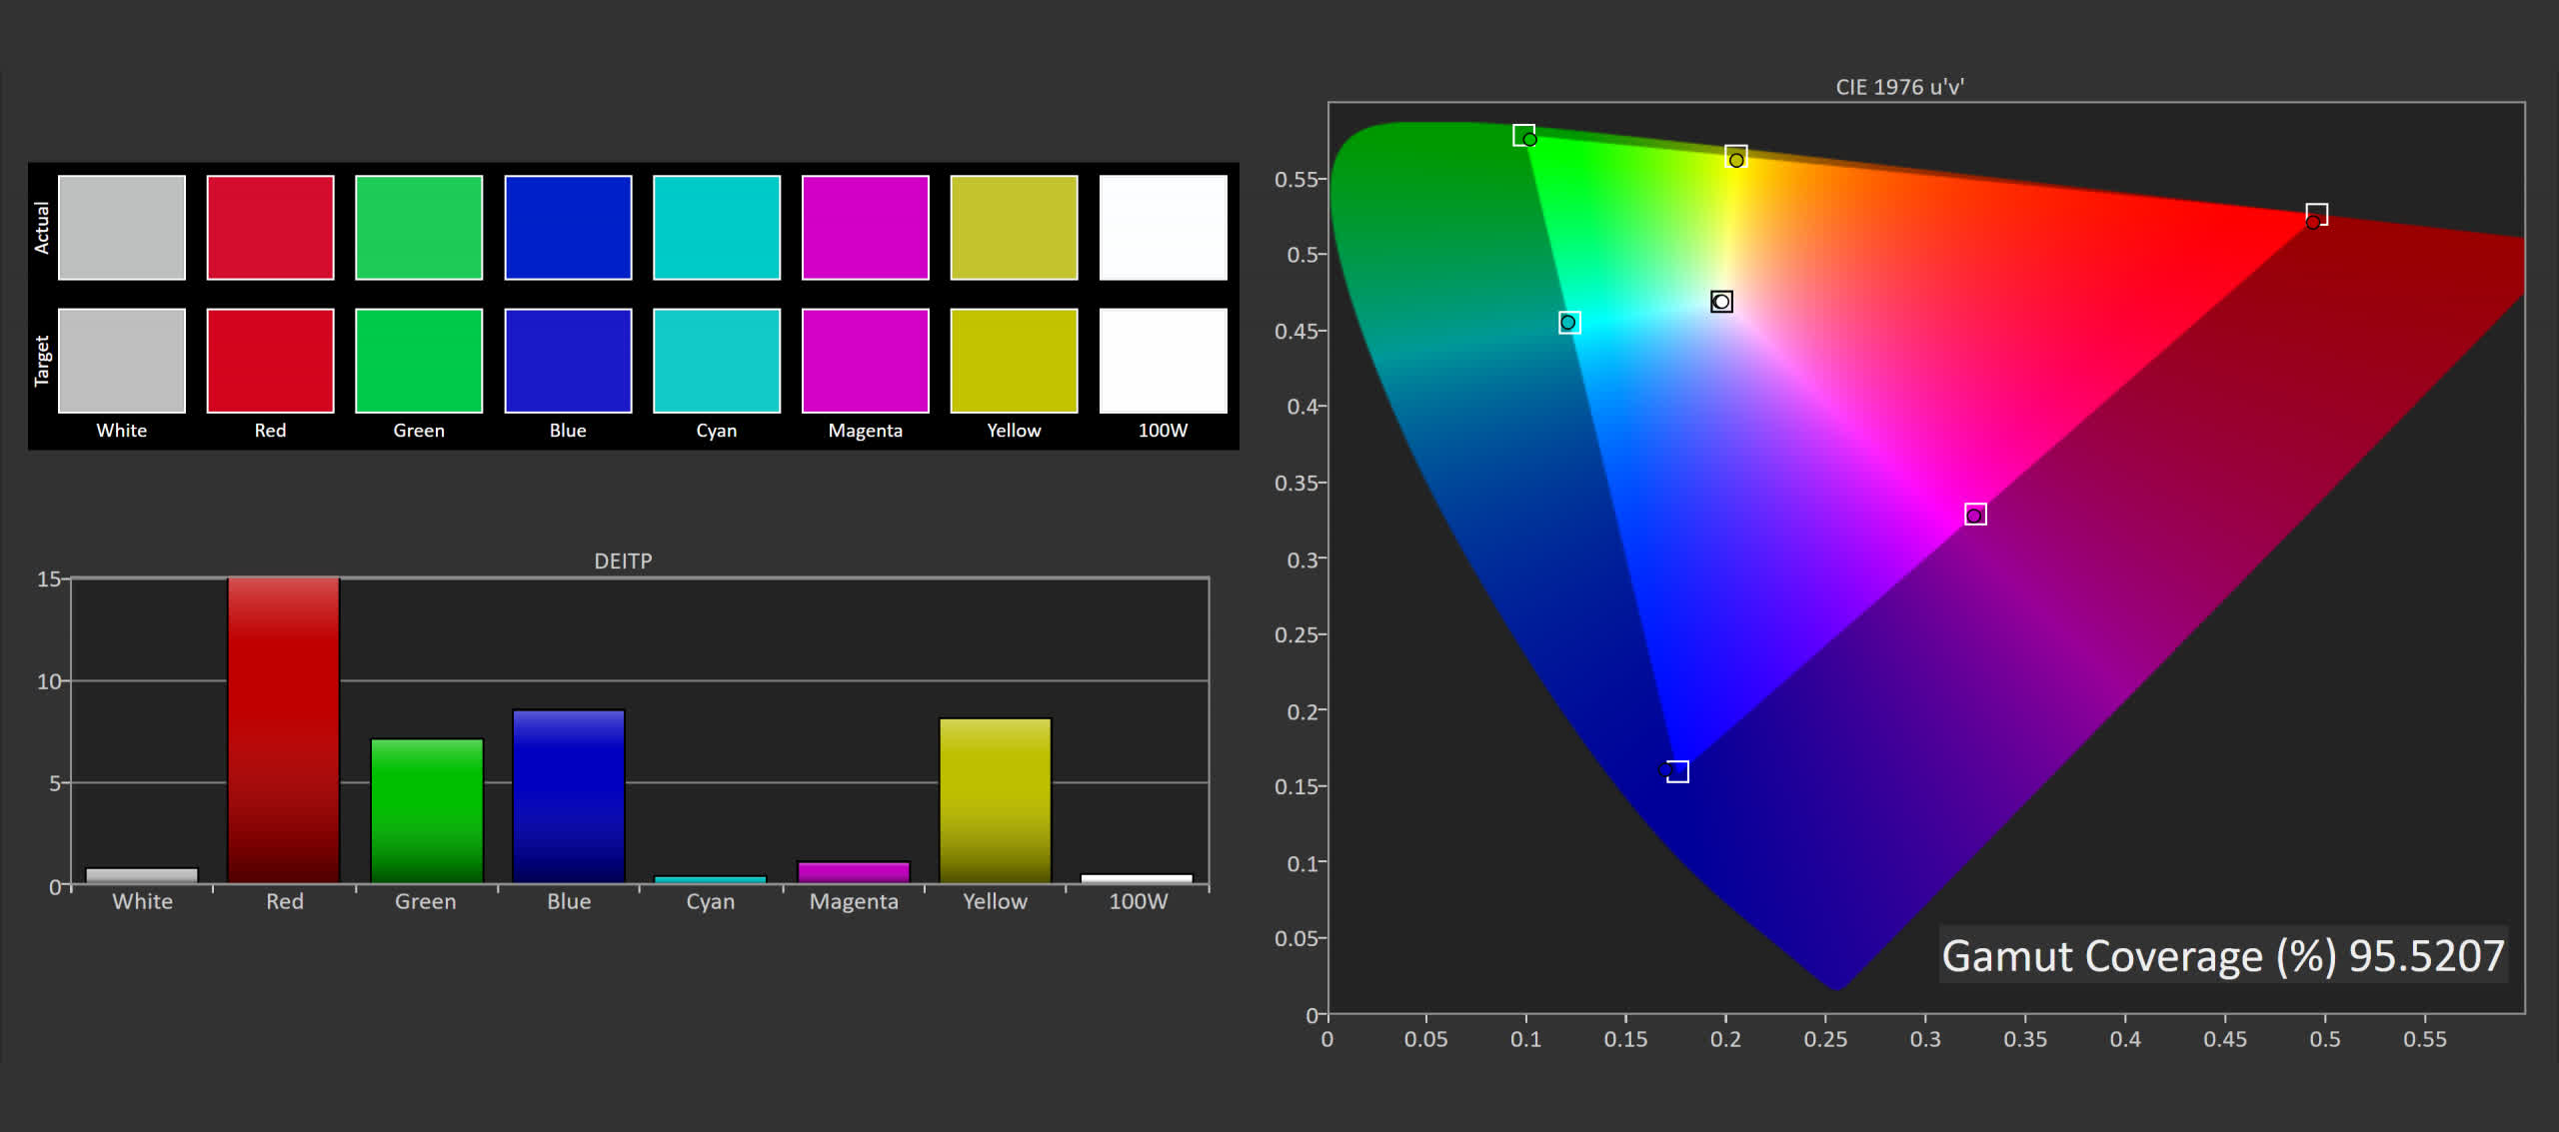Select the Actual 100W white swatch
This screenshot has height=1132, width=2559.
1163,228
